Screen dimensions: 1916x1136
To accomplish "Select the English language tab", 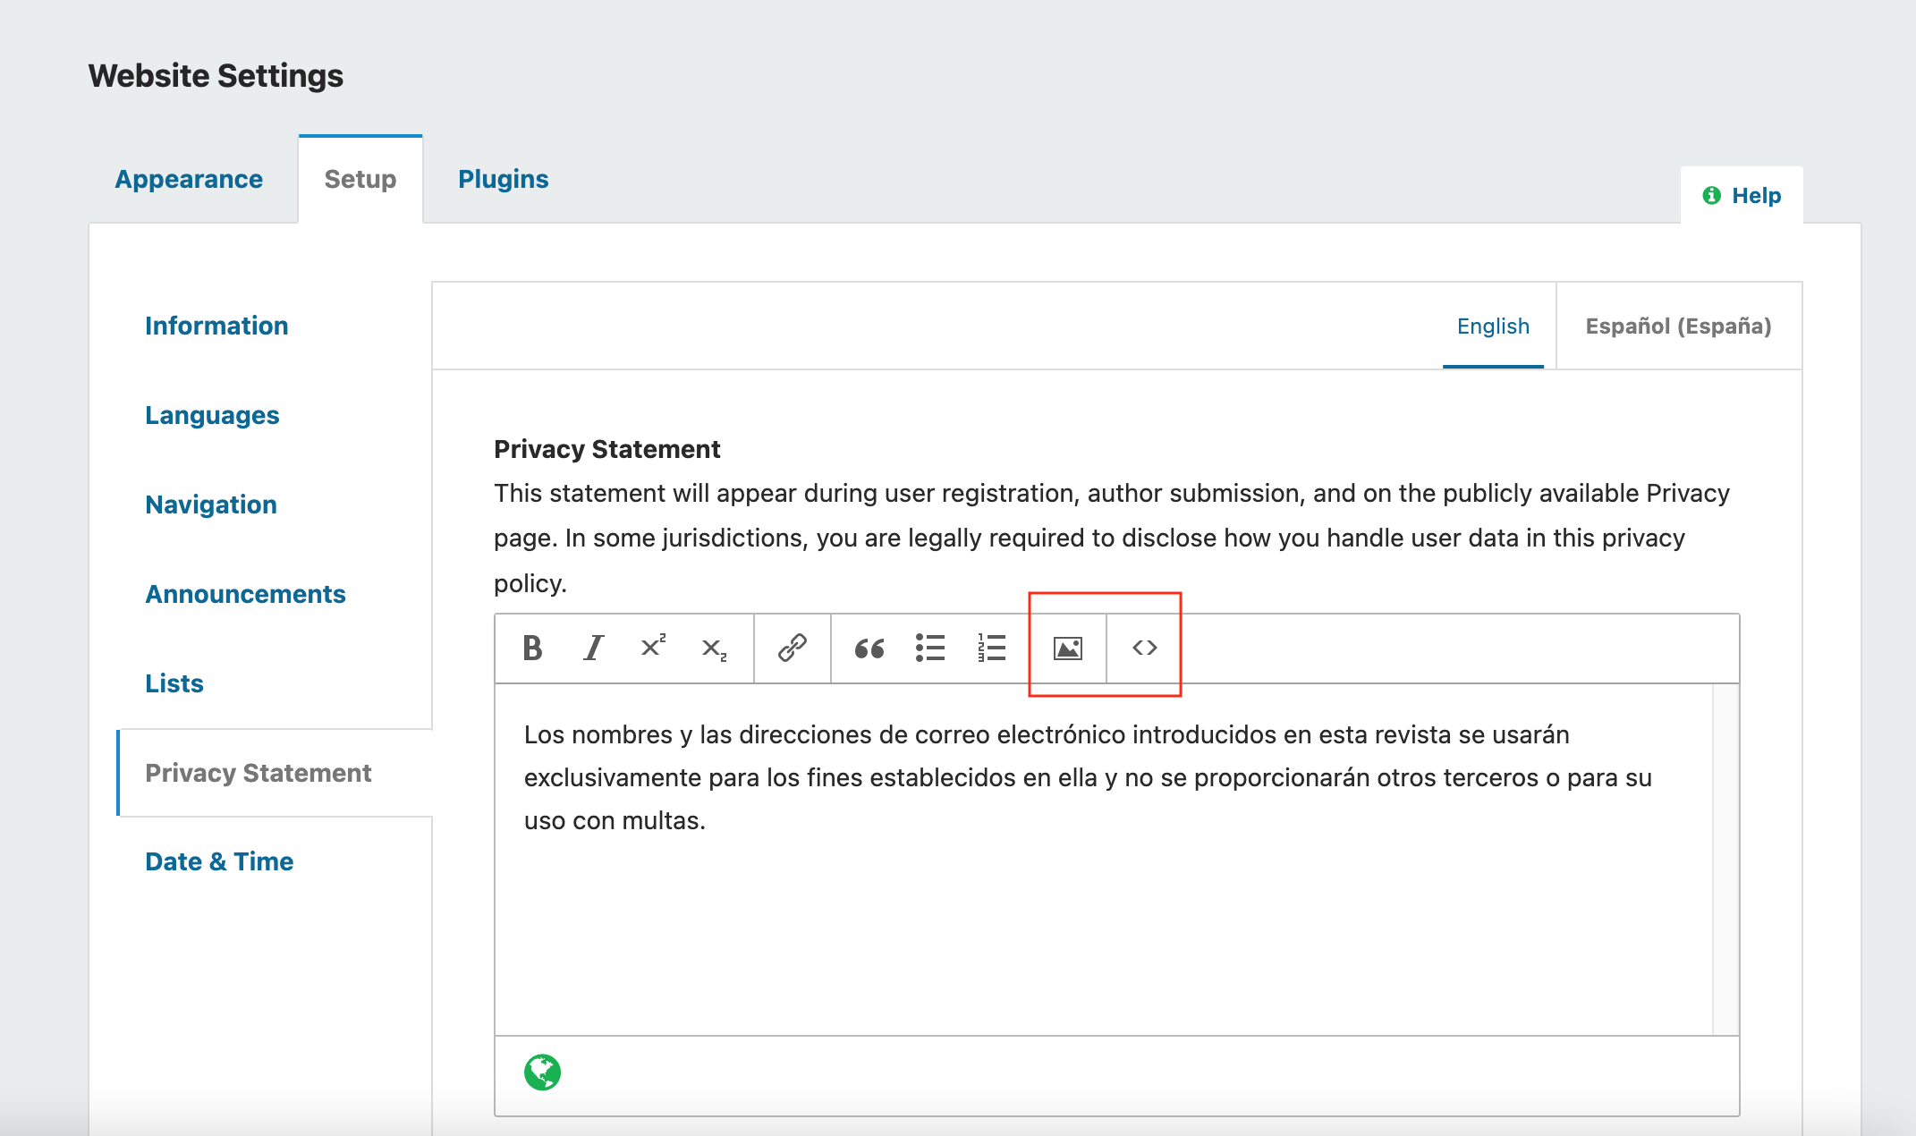I will pyautogui.click(x=1493, y=326).
